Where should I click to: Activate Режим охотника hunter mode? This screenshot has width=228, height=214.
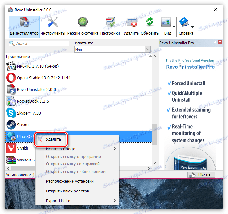83,27
